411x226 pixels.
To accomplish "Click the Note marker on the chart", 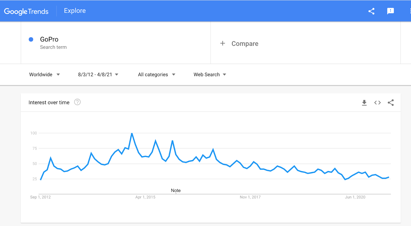I will pos(176,190).
